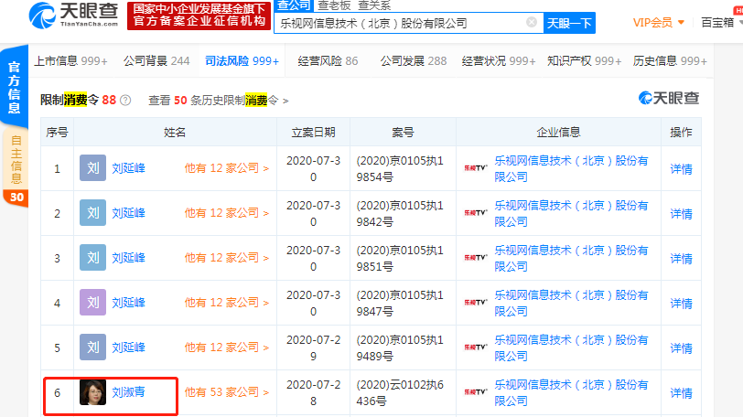
Task: Open the 百宝箱 menu
Action: tap(720, 22)
